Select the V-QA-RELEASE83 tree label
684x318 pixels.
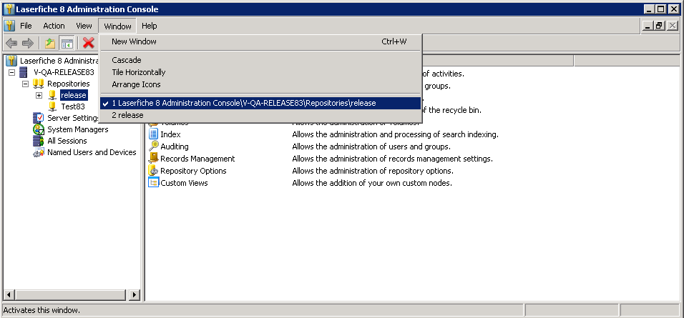pyautogui.click(x=64, y=72)
